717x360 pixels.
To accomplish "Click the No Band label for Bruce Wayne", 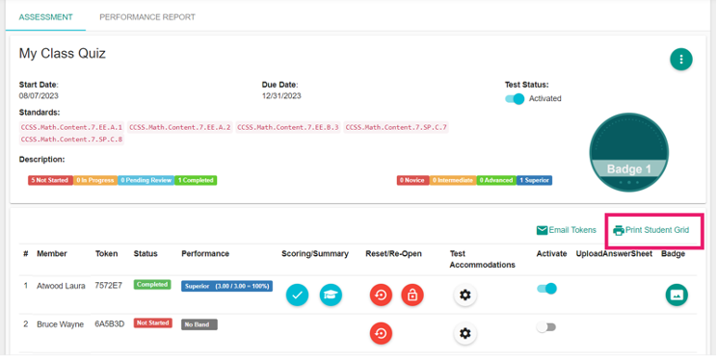I will (x=199, y=324).
